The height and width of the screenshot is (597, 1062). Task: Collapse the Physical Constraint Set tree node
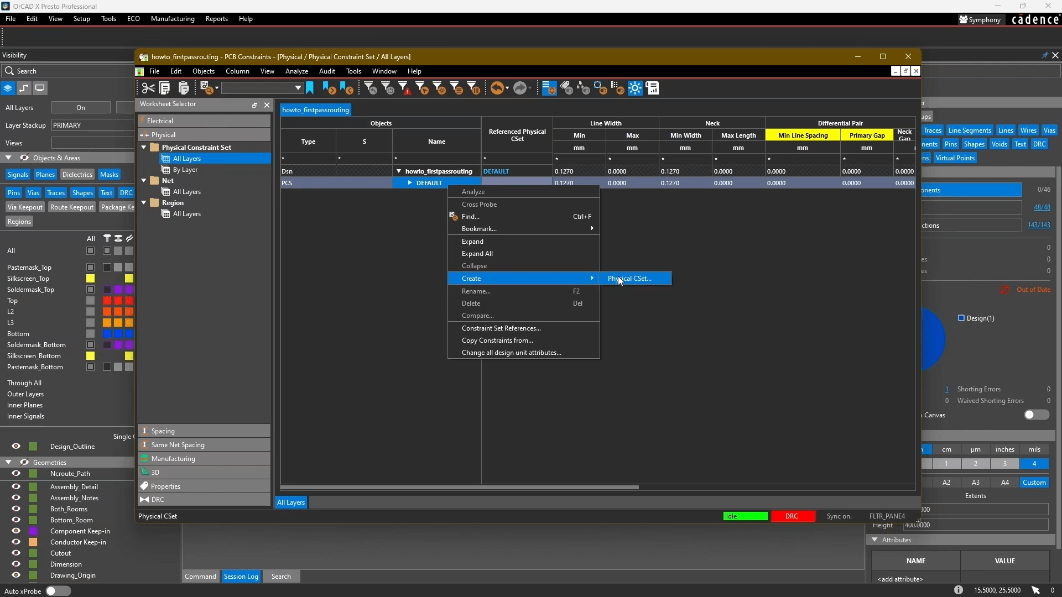144,147
